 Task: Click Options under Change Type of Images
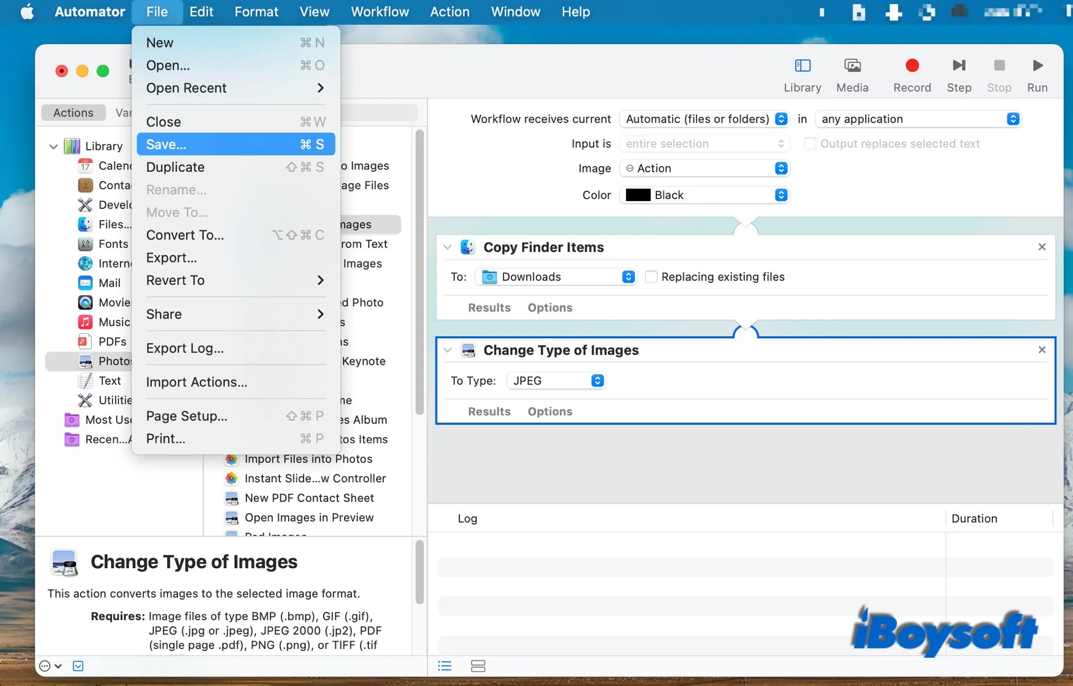(x=550, y=412)
